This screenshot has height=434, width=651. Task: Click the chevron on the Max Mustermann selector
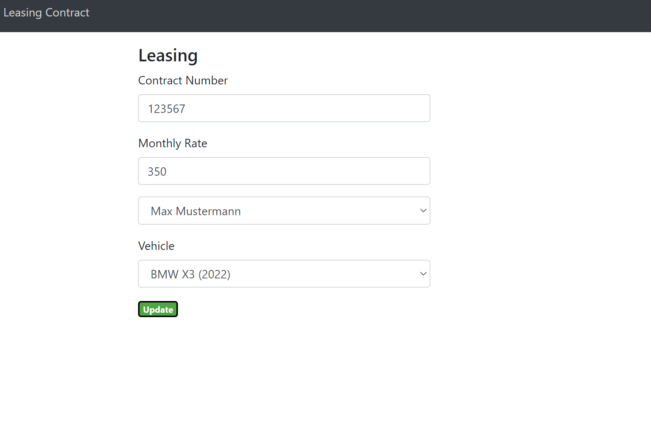pos(423,210)
